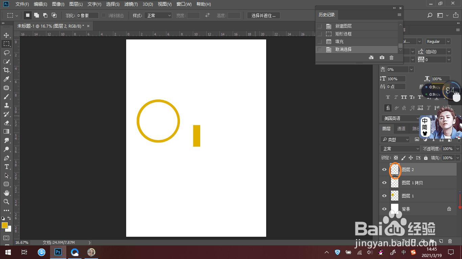Hide the 背景 layer

[x=384, y=209]
